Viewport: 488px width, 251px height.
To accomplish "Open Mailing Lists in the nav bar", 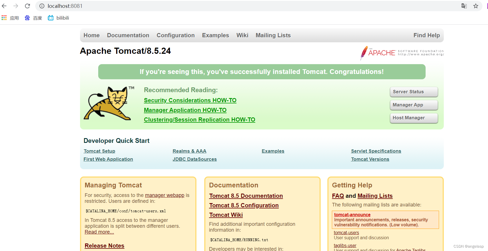I will (273, 35).
